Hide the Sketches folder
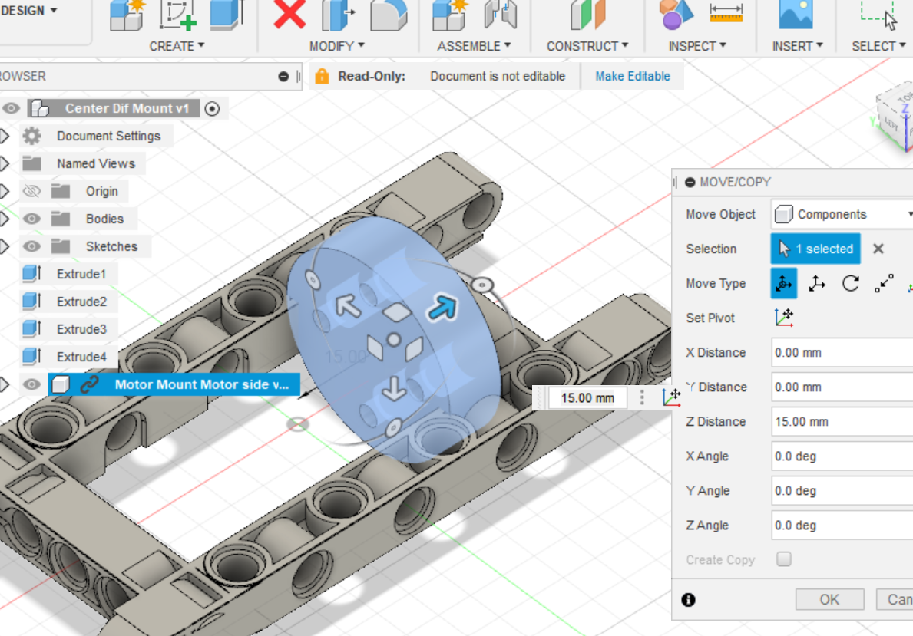The height and width of the screenshot is (636, 913). (x=31, y=246)
